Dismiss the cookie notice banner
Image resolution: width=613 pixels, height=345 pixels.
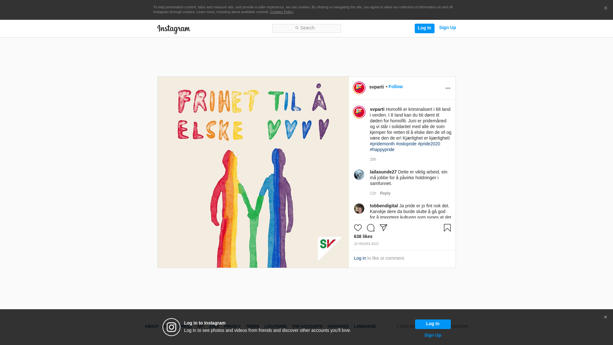(605, 8)
